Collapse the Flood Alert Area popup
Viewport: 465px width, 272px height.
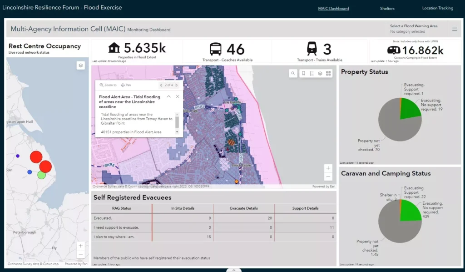tap(169, 96)
